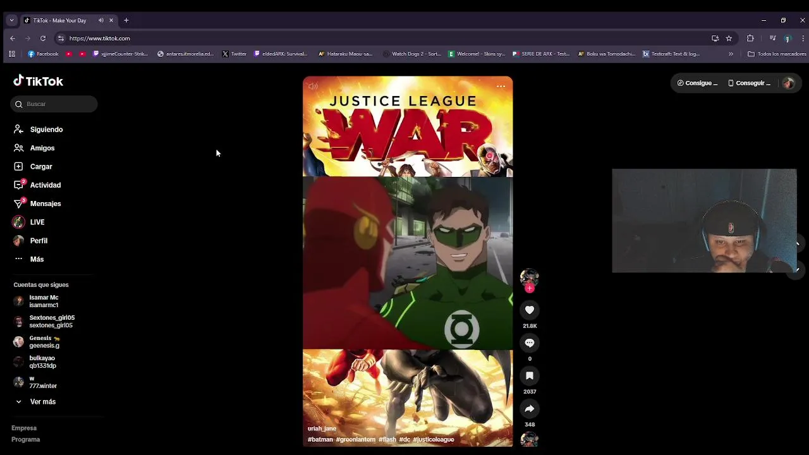The image size is (809, 455).
Task: Go back in browser history
Action: coord(13,39)
